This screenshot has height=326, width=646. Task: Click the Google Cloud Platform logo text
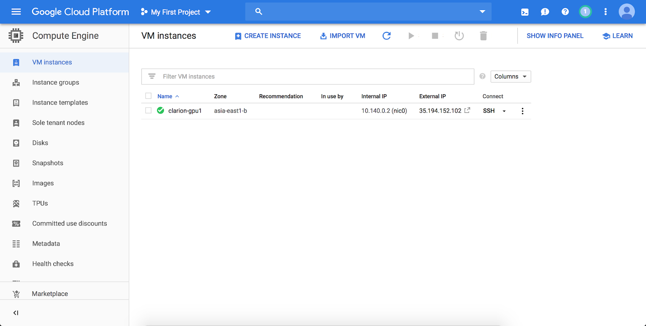(x=80, y=12)
